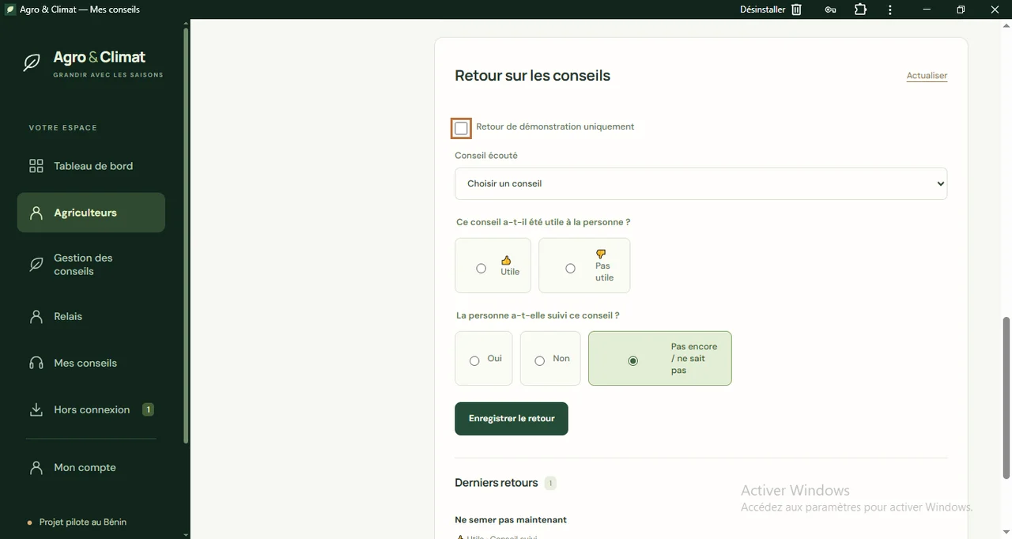The image size is (1012, 539).
Task: Click the Gestion des conseils leaf icon
Action: (x=36, y=264)
